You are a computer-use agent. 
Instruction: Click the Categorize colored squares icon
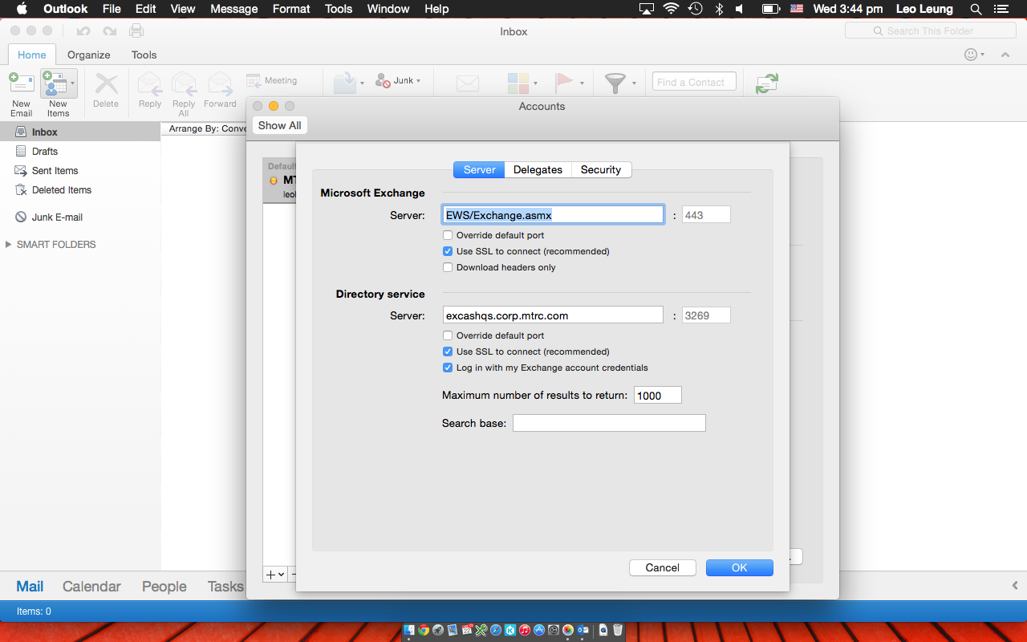pyautogui.click(x=518, y=83)
